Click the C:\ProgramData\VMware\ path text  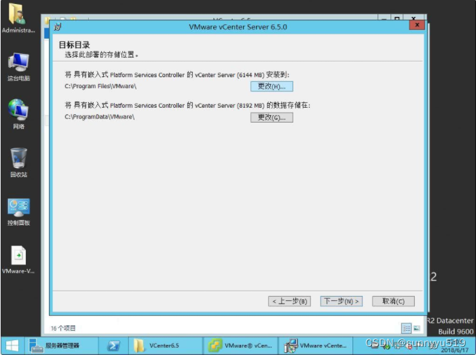click(100, 117)
